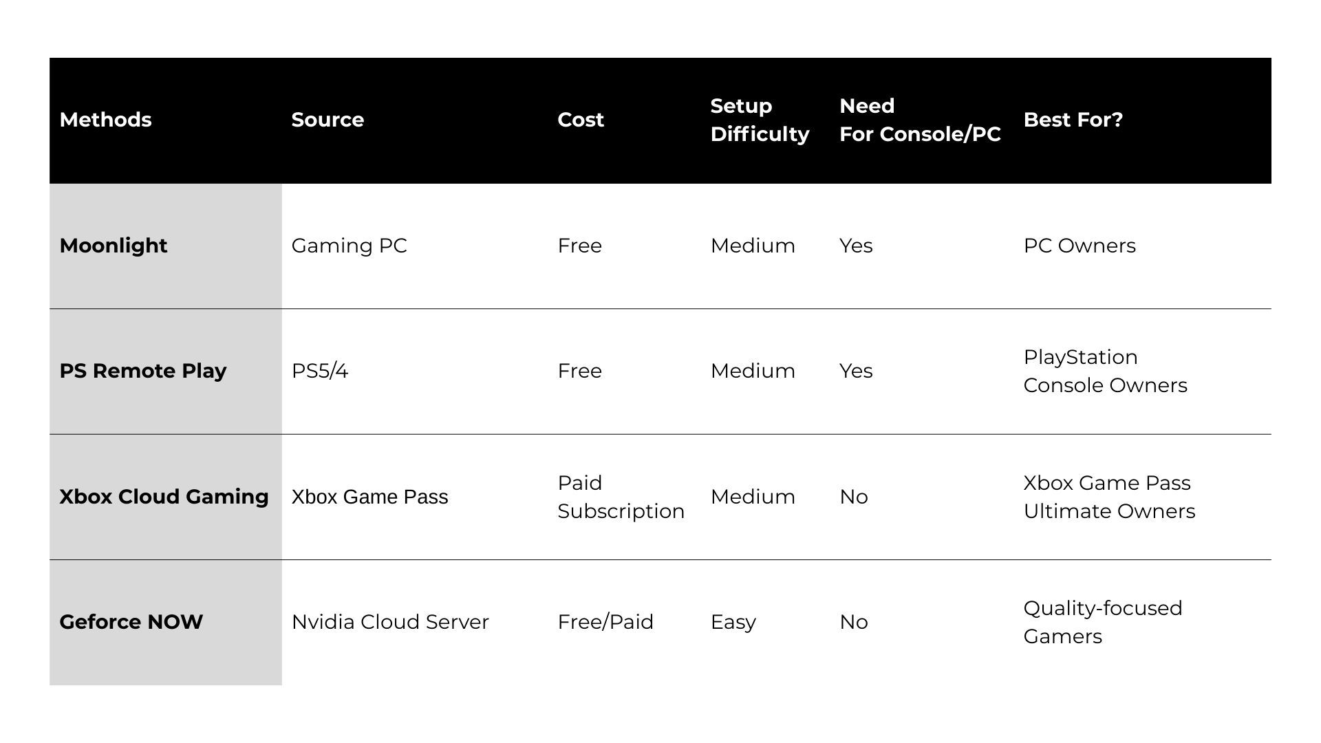
Task: Select the Geforce NOW row label
Action: click(131, 622)
